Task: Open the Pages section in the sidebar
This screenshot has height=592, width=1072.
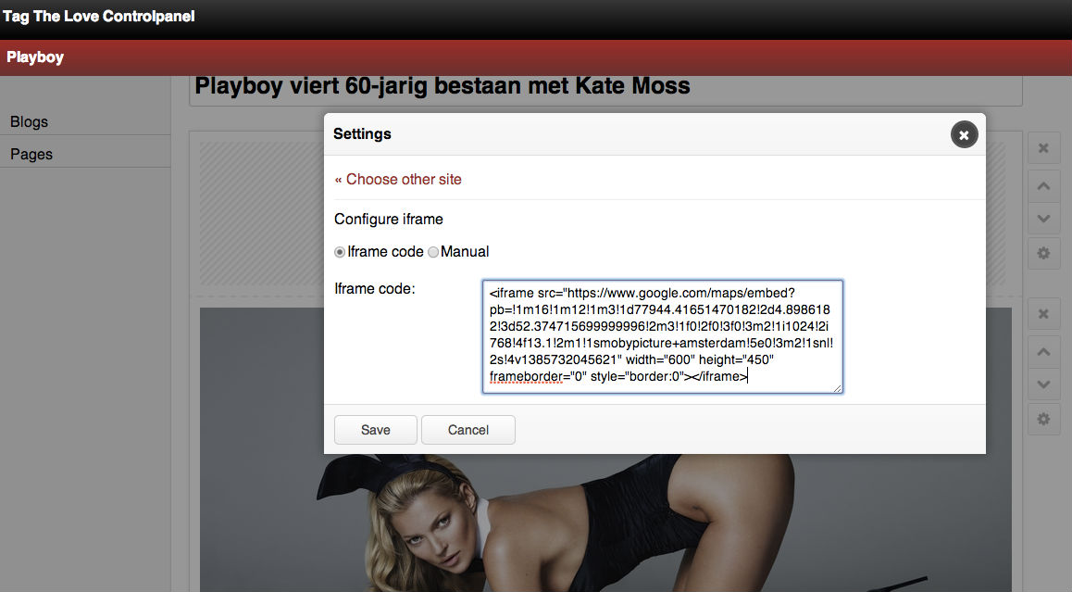Action: point(31,154)
